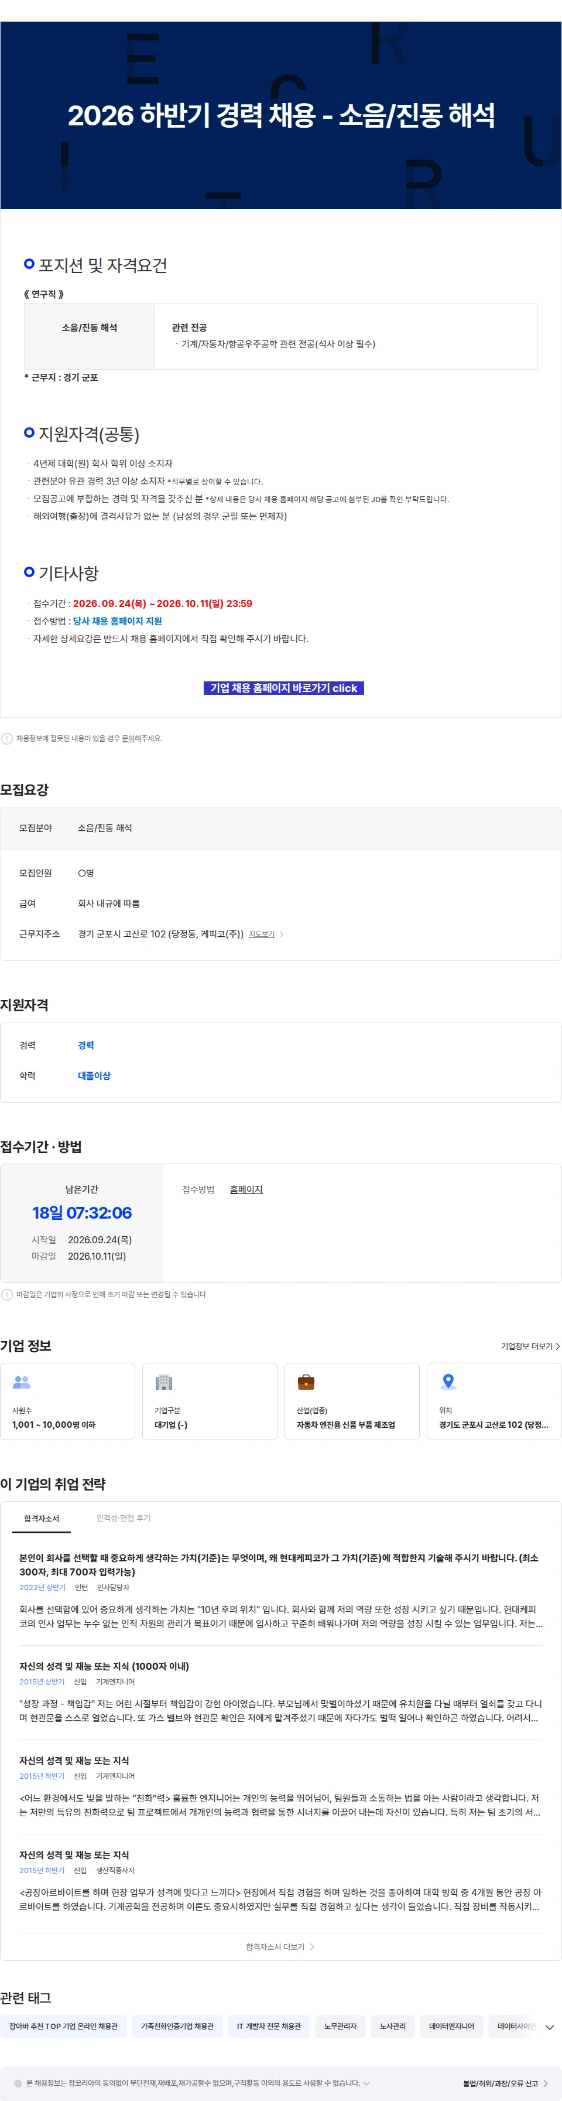Open the 2015년 하반기 생산직종사자 essay entry

[x=281, y=1882]
